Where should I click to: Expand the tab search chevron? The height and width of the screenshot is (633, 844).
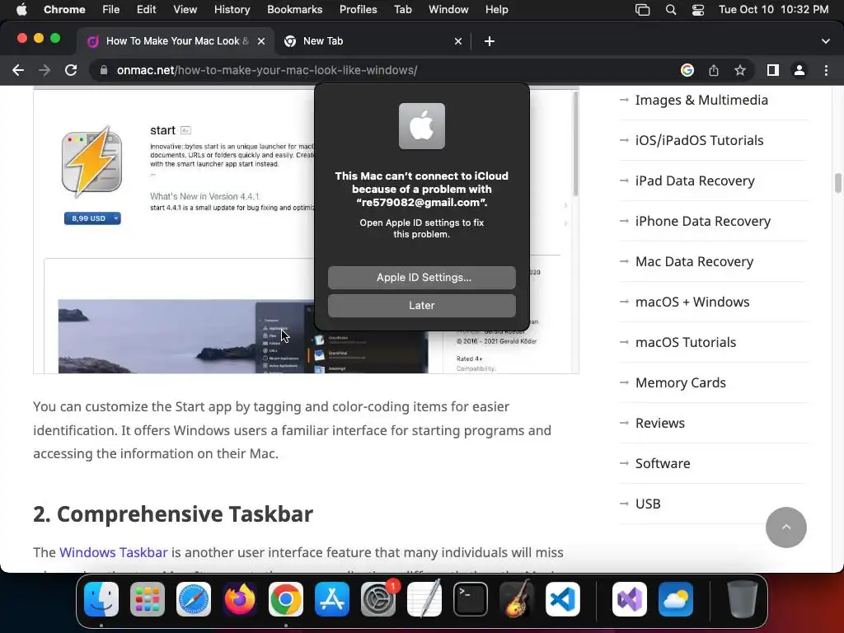(x=826, y=41)
